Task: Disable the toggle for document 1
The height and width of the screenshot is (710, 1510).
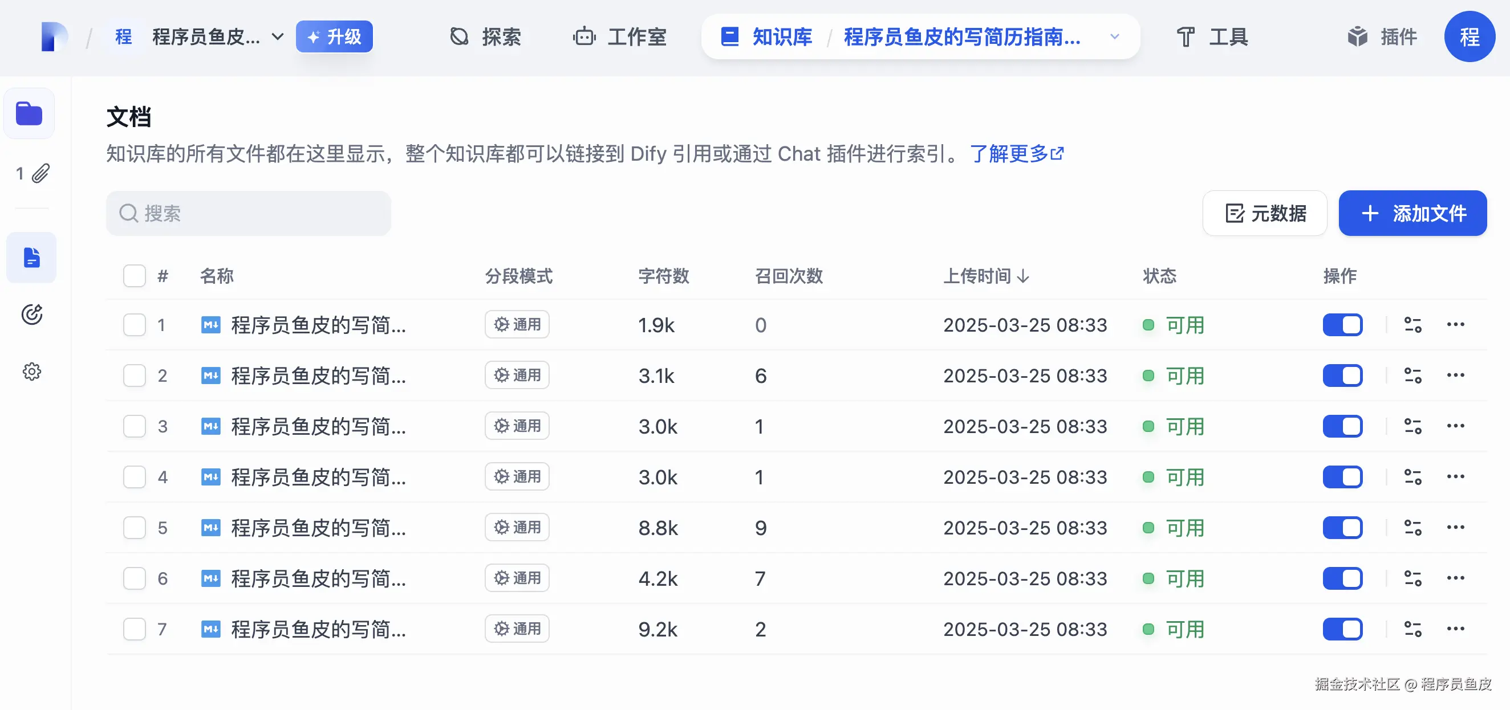Action: (x=1342, y=325)
